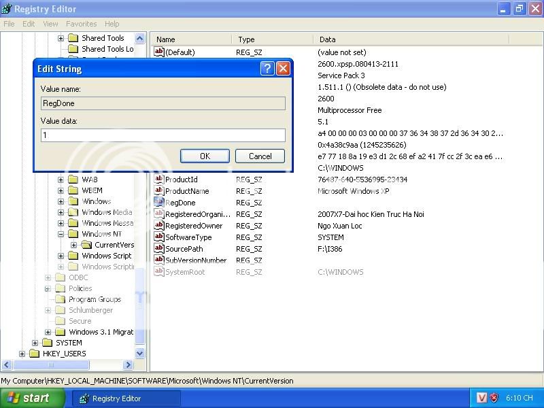This screenshot has height=408, width=544.
Task: Click the HKEY_USERS folder icon
Action: tap(35, 354)
